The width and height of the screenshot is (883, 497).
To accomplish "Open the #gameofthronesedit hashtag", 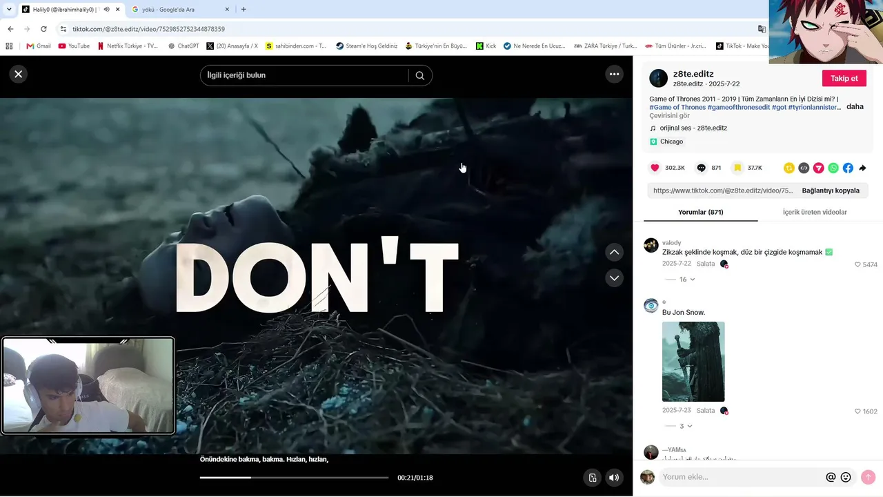I will (739, 107).
